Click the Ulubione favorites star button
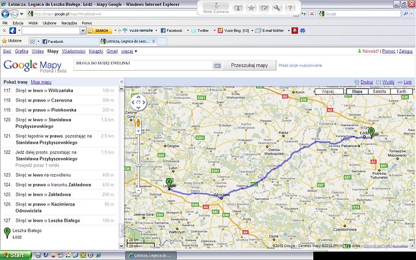This screenshot has width=416, height=260. (12, 41)
